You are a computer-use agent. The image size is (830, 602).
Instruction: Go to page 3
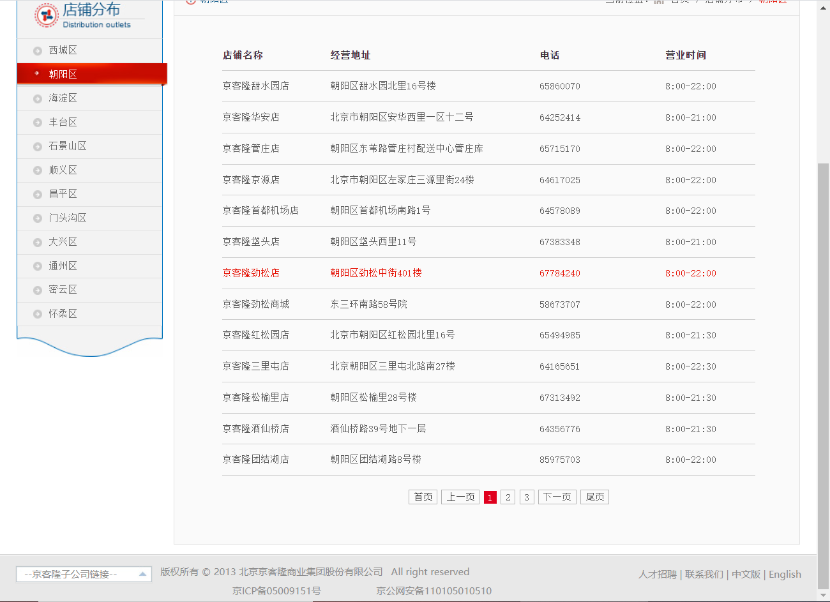click(527, 497)
